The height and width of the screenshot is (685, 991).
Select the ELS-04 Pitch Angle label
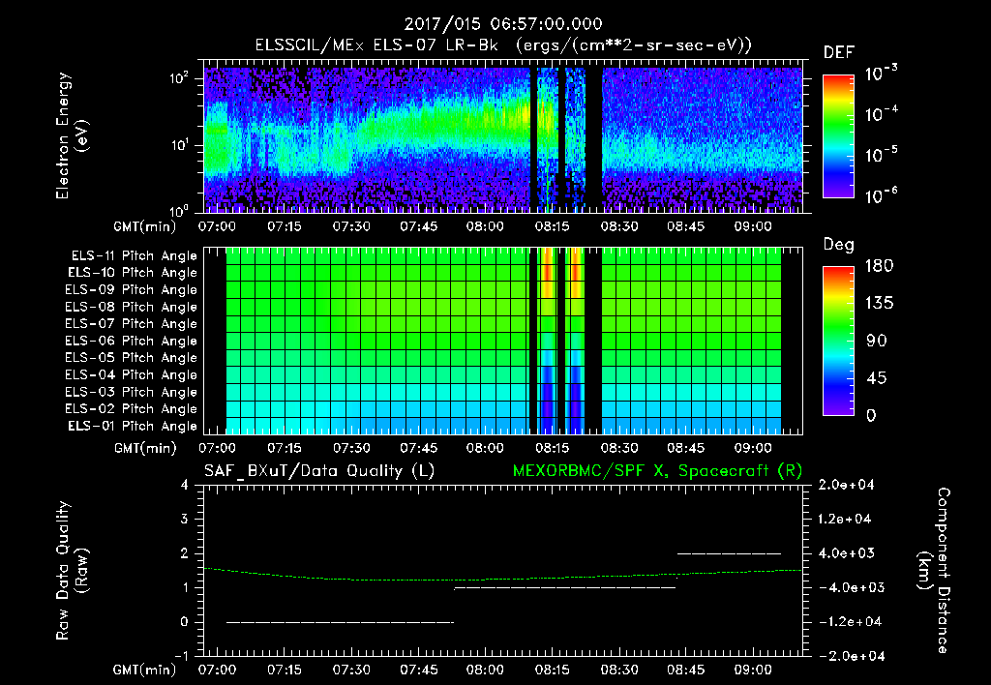tap(131, 375)
